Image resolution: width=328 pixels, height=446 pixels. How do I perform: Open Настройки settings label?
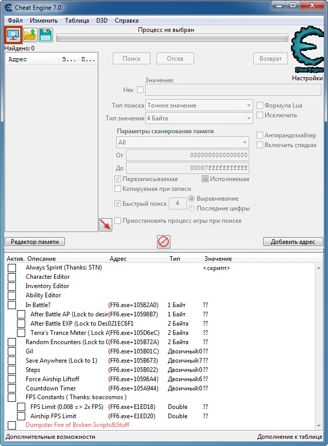307,78
